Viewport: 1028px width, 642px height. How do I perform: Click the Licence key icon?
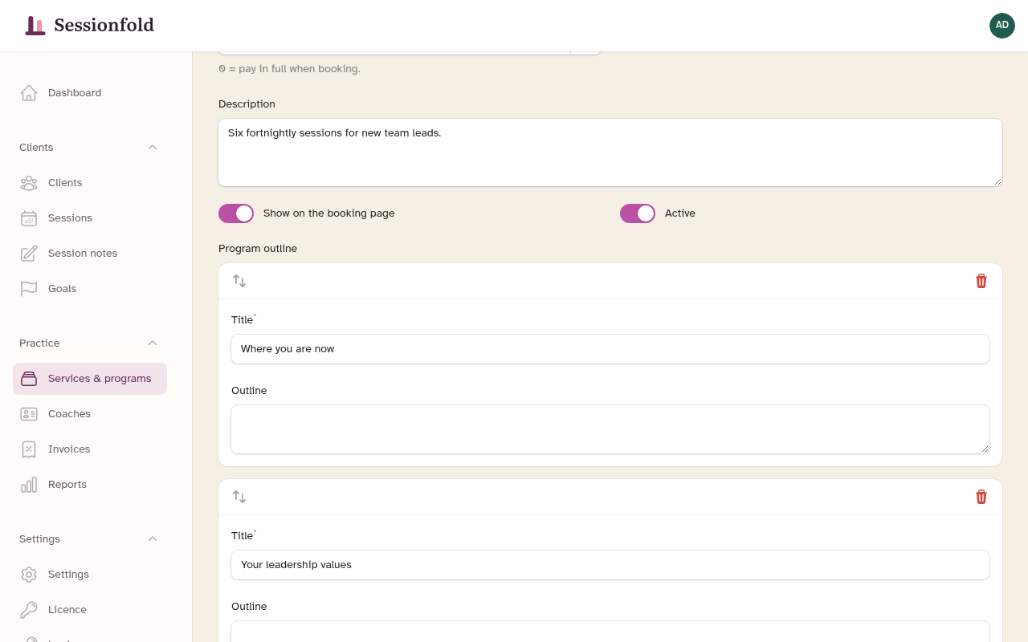tap(29, 610)
